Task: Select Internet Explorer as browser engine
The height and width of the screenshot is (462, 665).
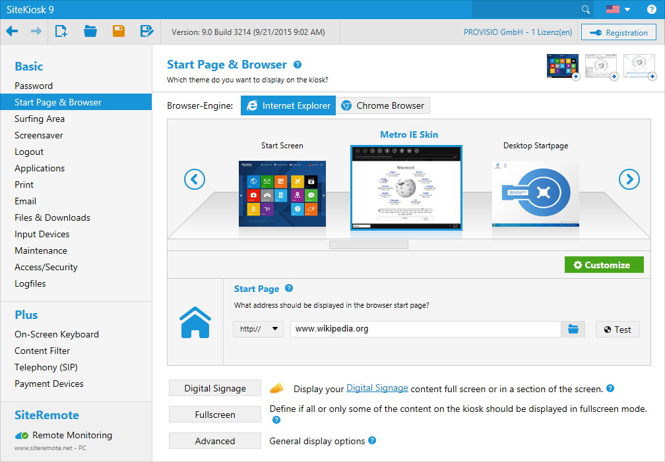Action: [x=288, y=105]
